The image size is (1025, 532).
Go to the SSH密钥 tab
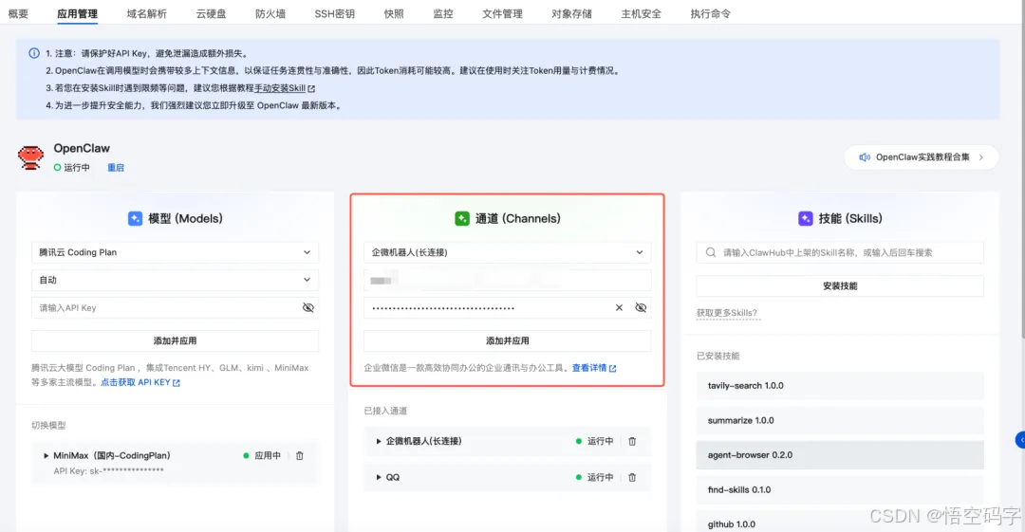coord(334,13)
